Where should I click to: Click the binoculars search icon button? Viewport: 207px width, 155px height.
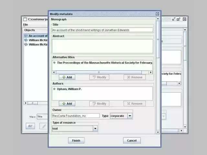click(x=30, y=126)
